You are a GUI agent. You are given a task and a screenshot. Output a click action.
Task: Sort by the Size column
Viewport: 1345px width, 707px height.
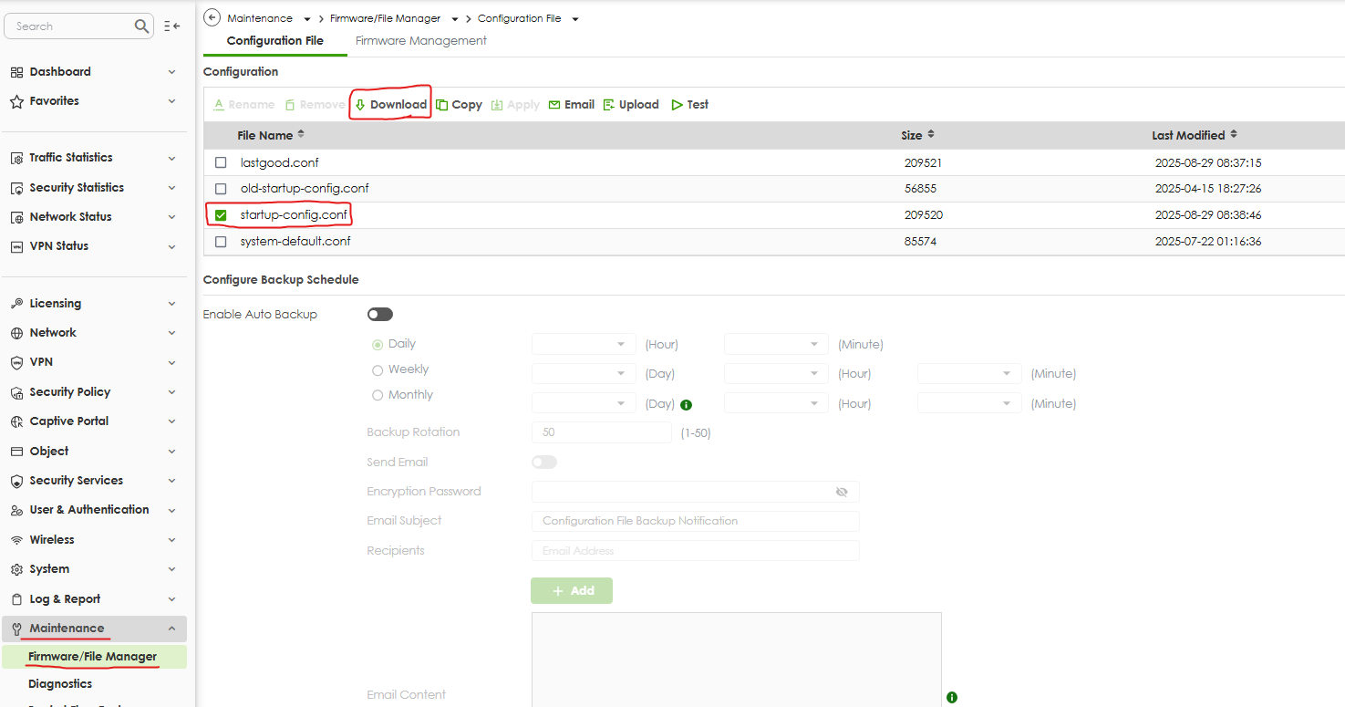pyautogui.click(x=918, y=135)
